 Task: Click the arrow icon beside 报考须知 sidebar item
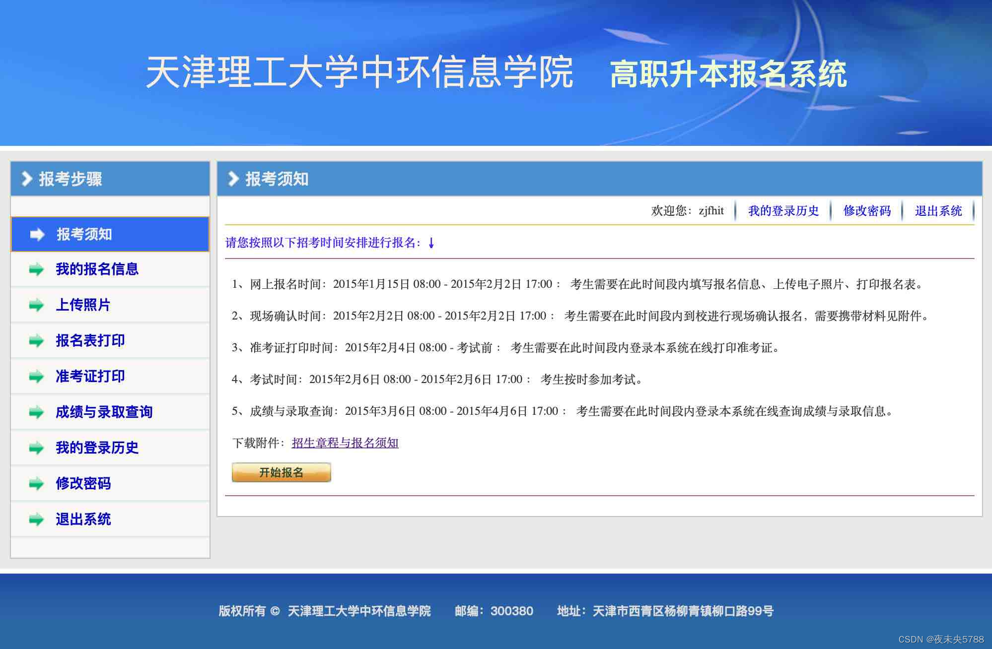[37, 234]
